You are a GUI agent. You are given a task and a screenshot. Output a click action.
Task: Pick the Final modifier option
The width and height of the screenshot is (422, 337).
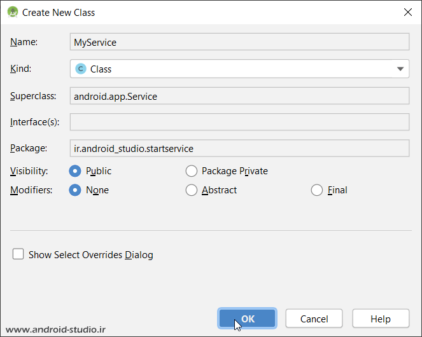(x=317, y=190)
